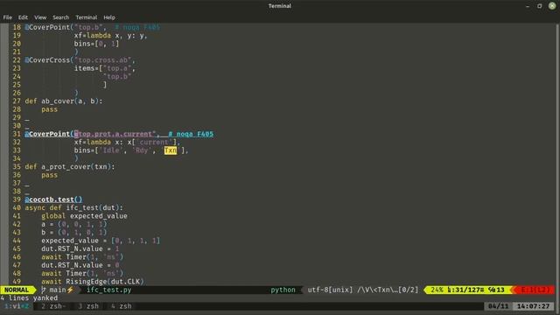This screenshot has width=560, height=315.
Task: Maximize the Terminal window
Action: (x=539, y=6)
